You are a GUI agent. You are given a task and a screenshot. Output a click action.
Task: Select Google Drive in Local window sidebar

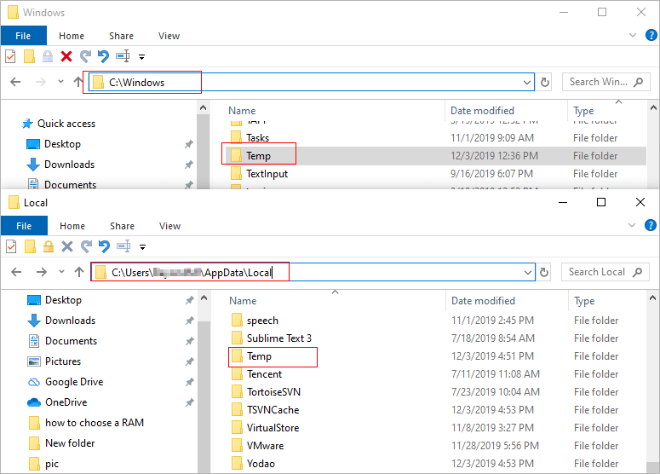pyautogui.click(x=66, y=382)
